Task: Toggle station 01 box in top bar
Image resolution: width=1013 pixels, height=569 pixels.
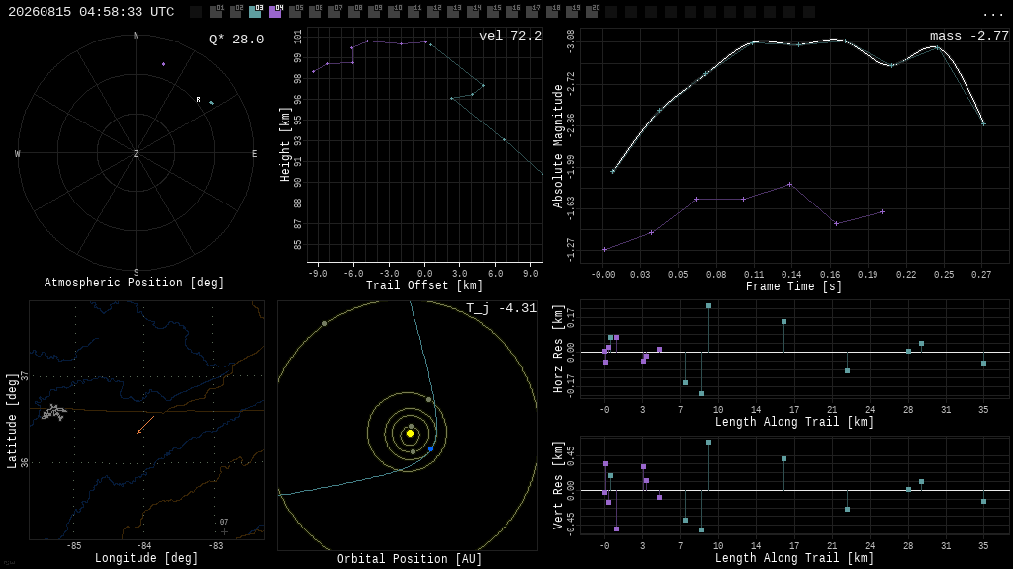Action: (216, 12)
